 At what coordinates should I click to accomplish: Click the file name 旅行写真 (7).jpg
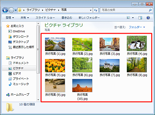pos(110,75)
